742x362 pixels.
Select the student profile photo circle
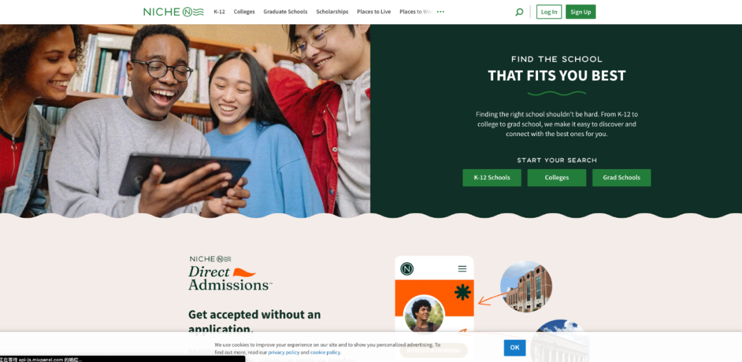(x=424, y=314)
